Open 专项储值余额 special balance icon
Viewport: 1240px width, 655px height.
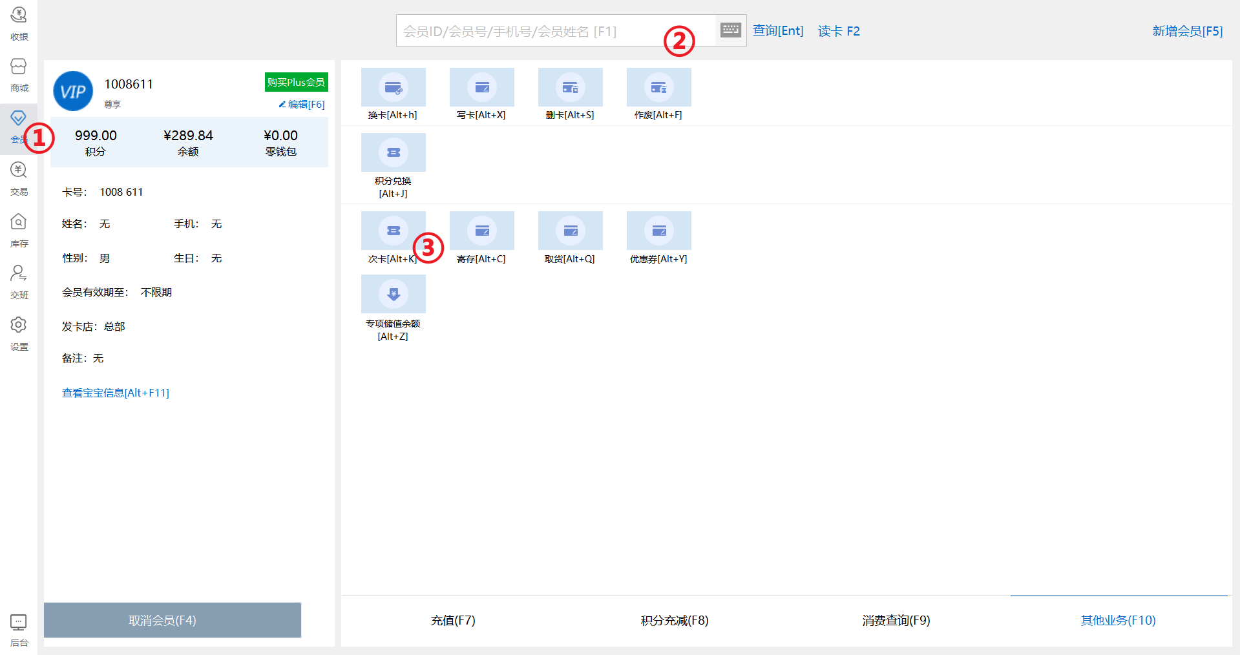(393, 295)
